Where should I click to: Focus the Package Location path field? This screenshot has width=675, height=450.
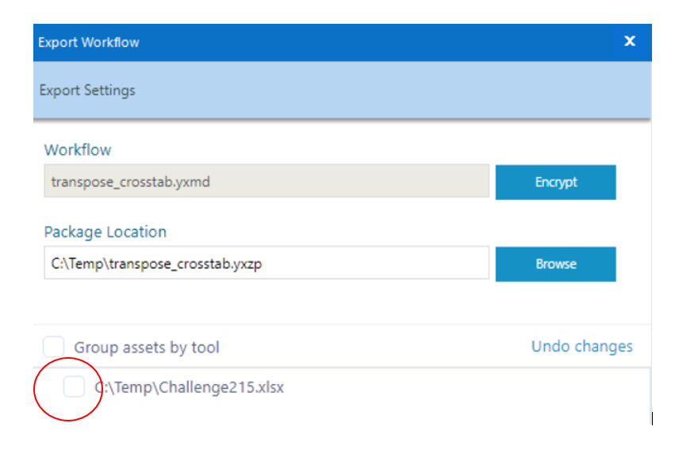click(266, 263)
